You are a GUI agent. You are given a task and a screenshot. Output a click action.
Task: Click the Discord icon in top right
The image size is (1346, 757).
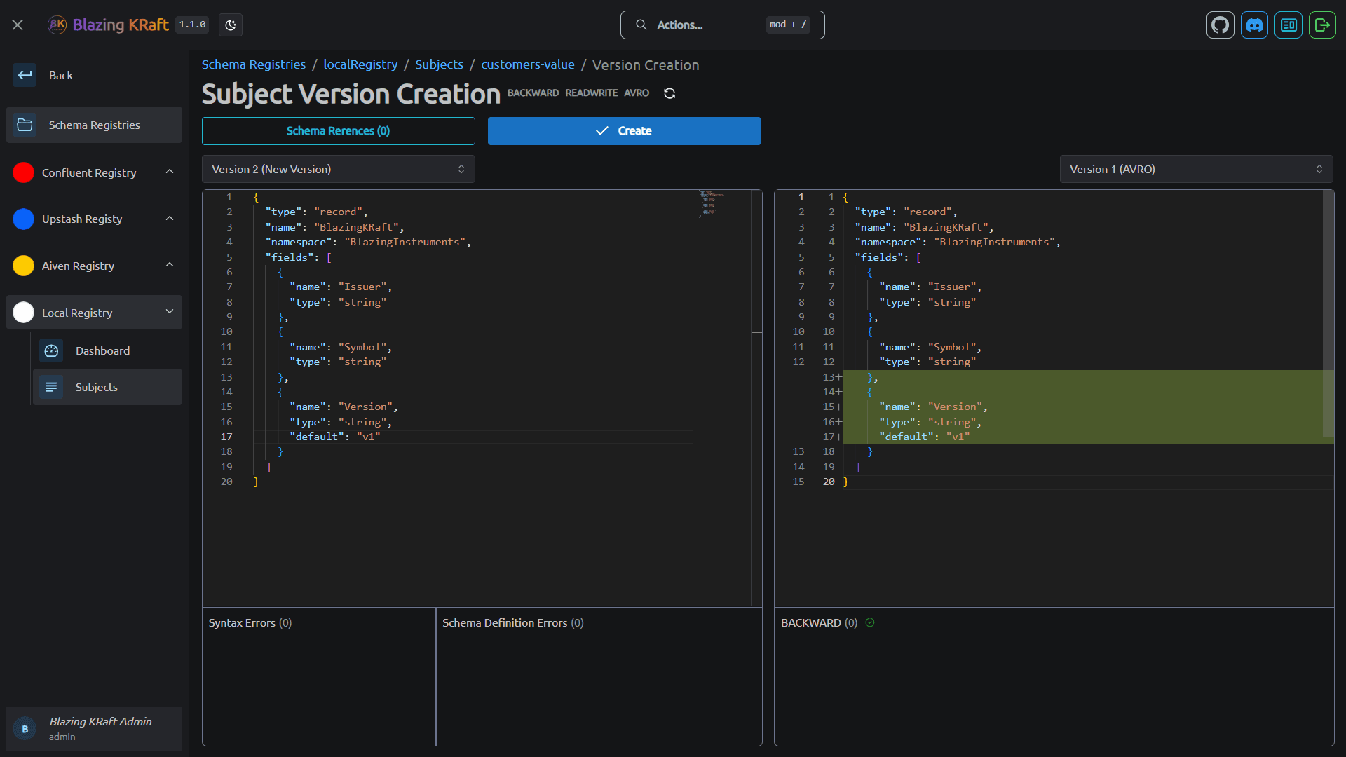1254,25
